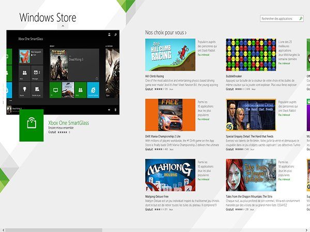Focus the Rechercher des applications search field
310x232 pixels.
tap(282, 19)
